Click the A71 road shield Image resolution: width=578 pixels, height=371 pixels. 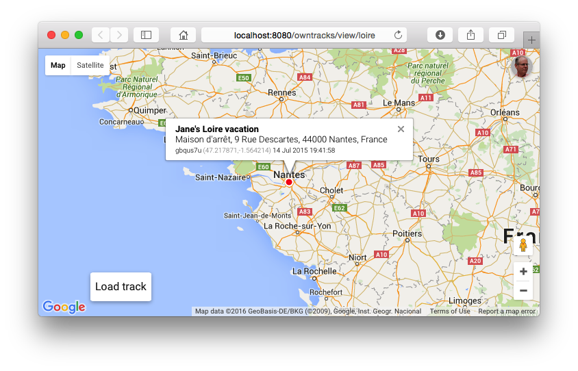(x=511, y=149)
